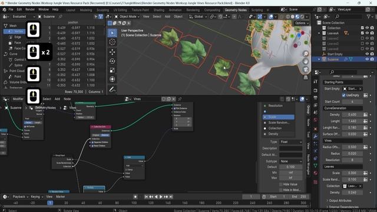377x212 pixels.
Task: Open the viewport Options dropdown
Action: click(302, 23)
